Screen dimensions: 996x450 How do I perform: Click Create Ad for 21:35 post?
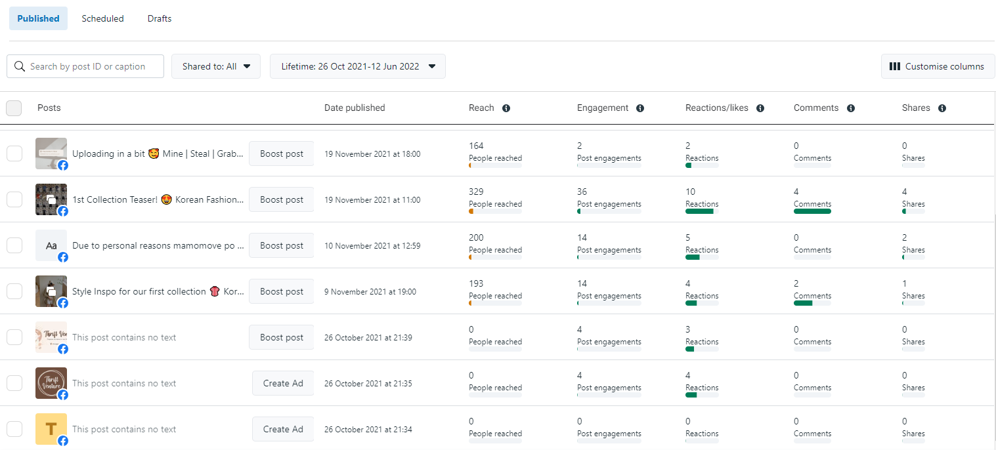pos(283,383)
